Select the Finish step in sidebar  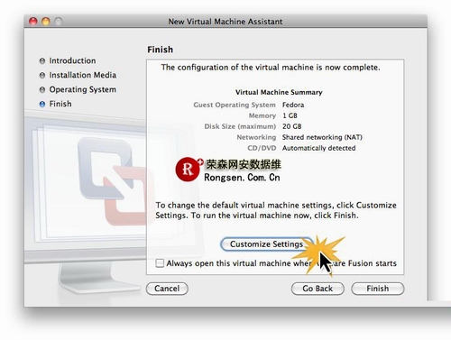coord(56,104)
